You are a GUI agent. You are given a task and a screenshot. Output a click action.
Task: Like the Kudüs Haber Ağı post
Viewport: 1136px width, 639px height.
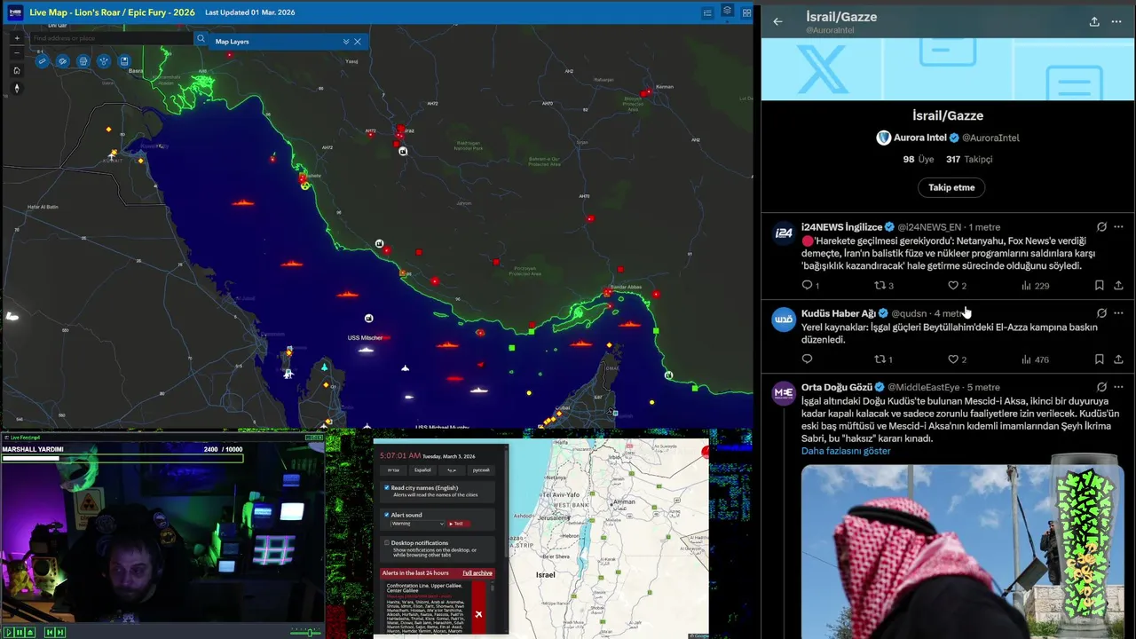click(x=953, y=359)
